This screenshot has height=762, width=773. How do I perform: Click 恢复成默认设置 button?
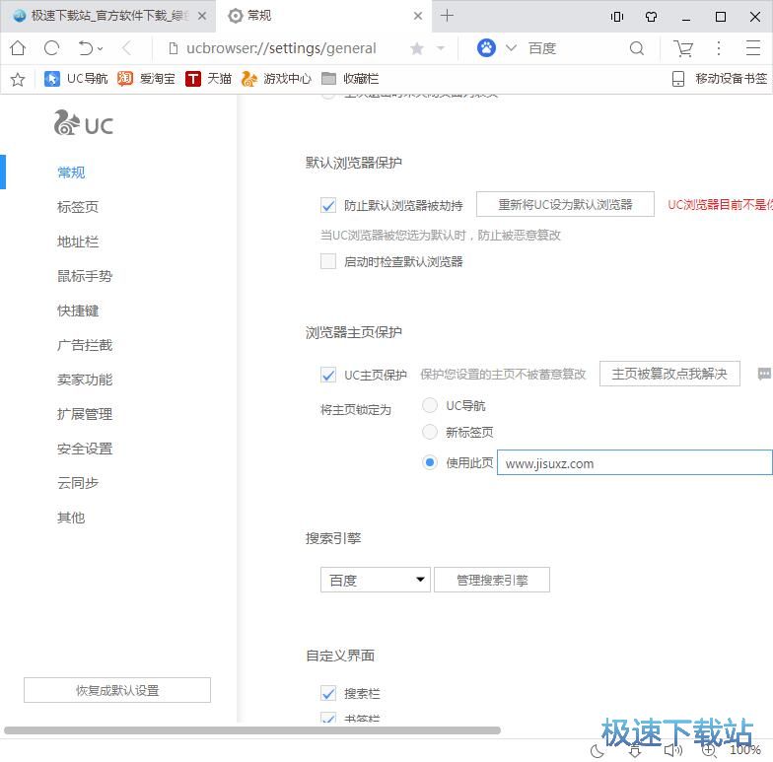pos(117,690)
